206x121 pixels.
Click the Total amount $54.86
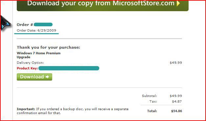click(176, 111)
